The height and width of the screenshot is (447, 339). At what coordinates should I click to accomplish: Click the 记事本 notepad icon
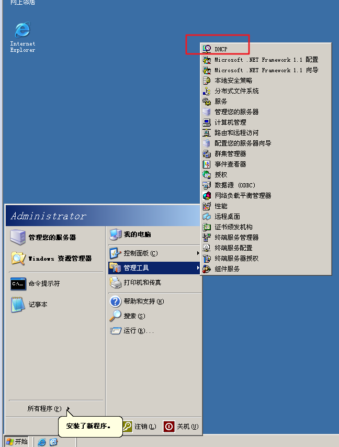click(x=18, y=305)
